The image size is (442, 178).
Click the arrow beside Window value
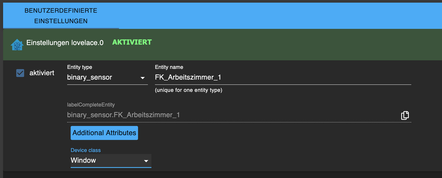tap(146, 161)
